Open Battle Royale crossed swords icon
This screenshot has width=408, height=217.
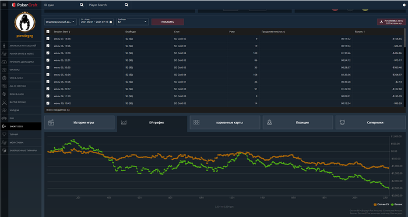pos(4,102)
